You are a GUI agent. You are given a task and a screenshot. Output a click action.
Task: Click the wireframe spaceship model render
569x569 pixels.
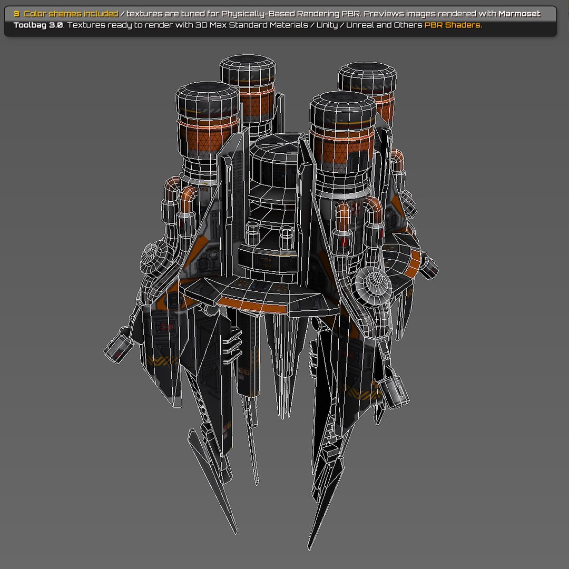271,301
